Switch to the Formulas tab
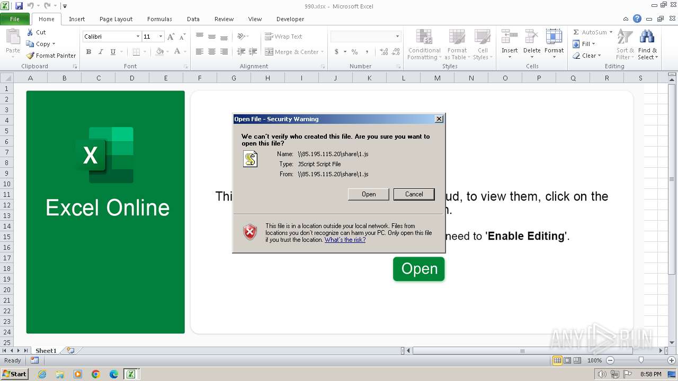678x381 pixels. (159, 19)
